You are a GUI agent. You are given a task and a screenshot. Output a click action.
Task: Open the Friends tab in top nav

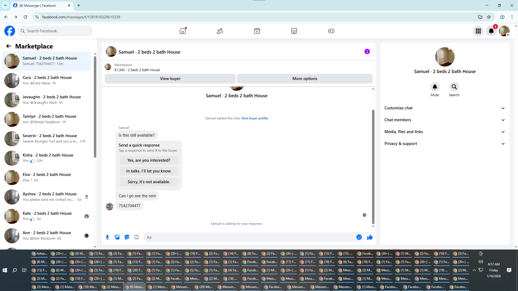(x=220, y=31)
